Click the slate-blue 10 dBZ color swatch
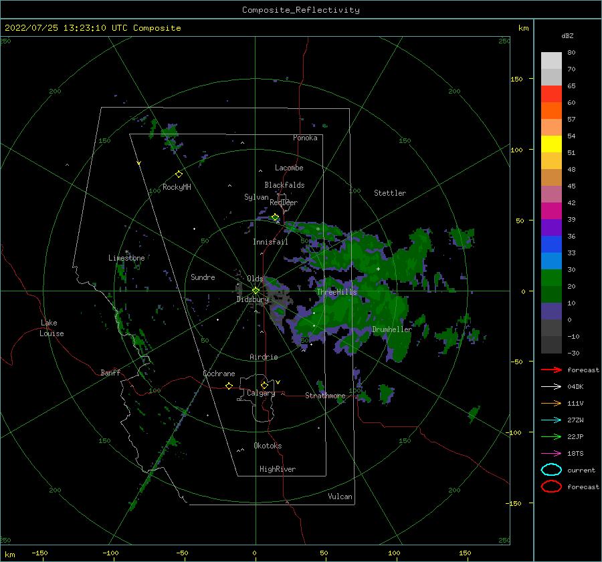The width and height of the screenshot is (602, 562). (x=551, y=311)
